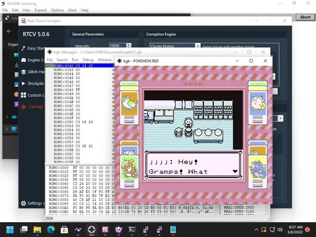Click the Pokemon dialogue text box

[193, 164]
